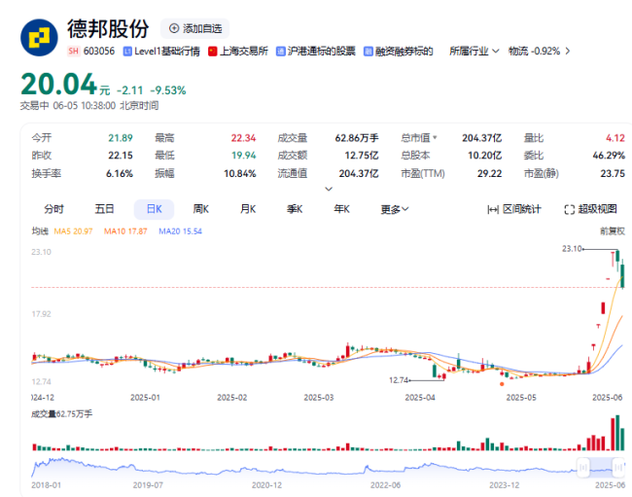
Task: Click the 上海交易所 exchange tag icon
Action: 214,52
